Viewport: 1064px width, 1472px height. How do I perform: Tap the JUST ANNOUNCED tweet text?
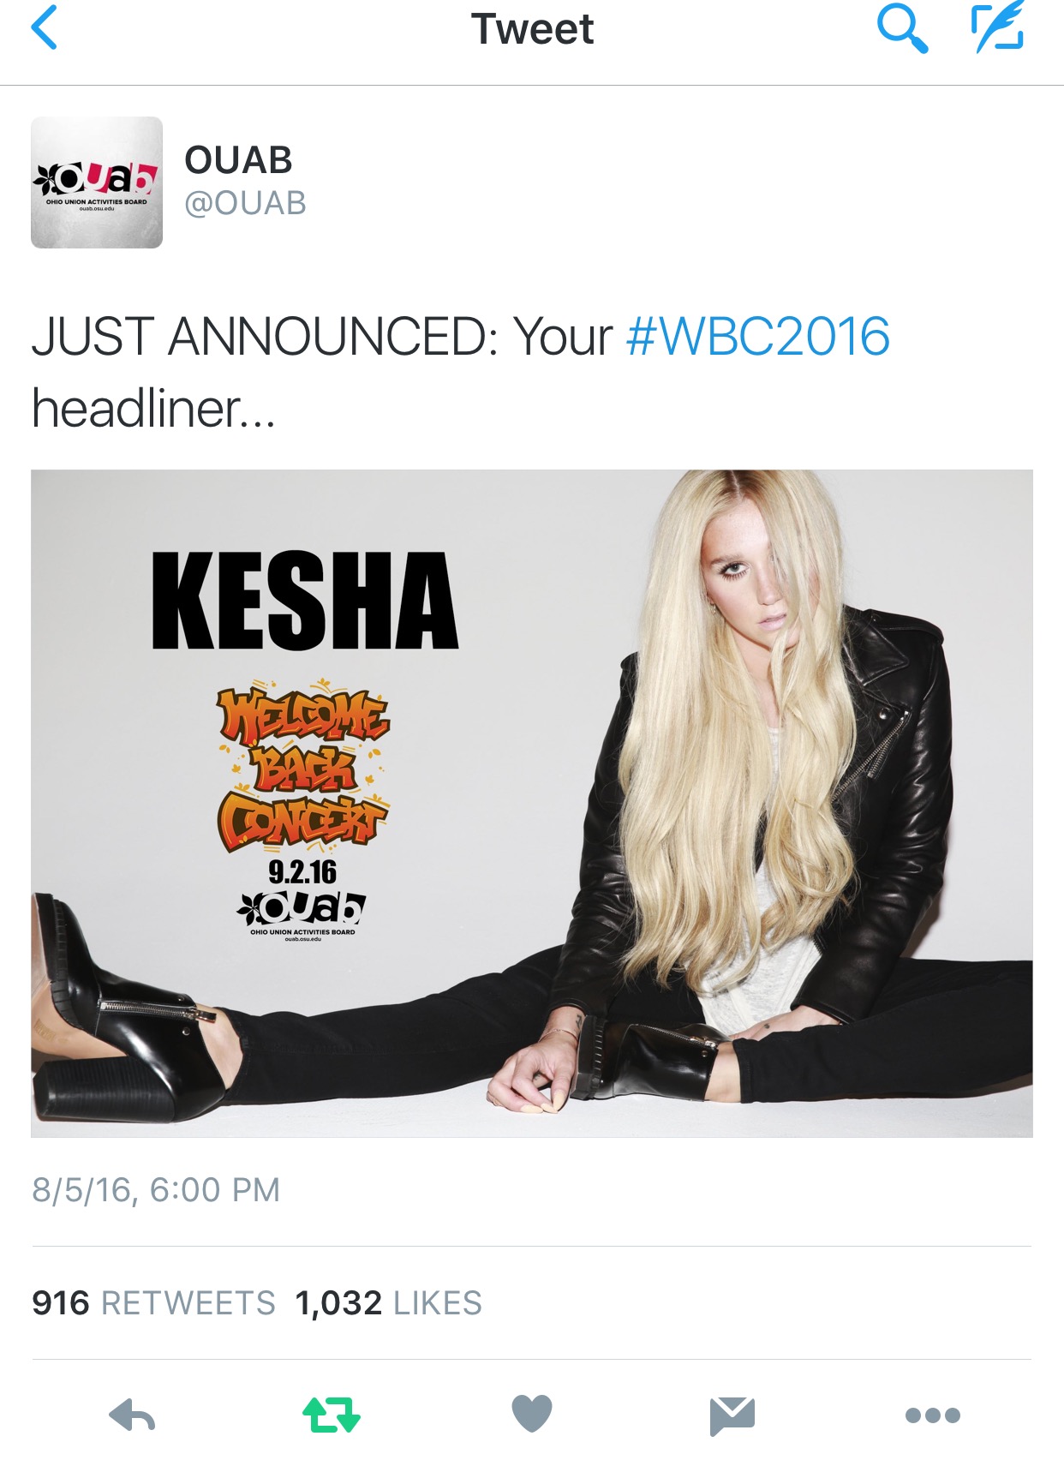(x=461, y=372)
